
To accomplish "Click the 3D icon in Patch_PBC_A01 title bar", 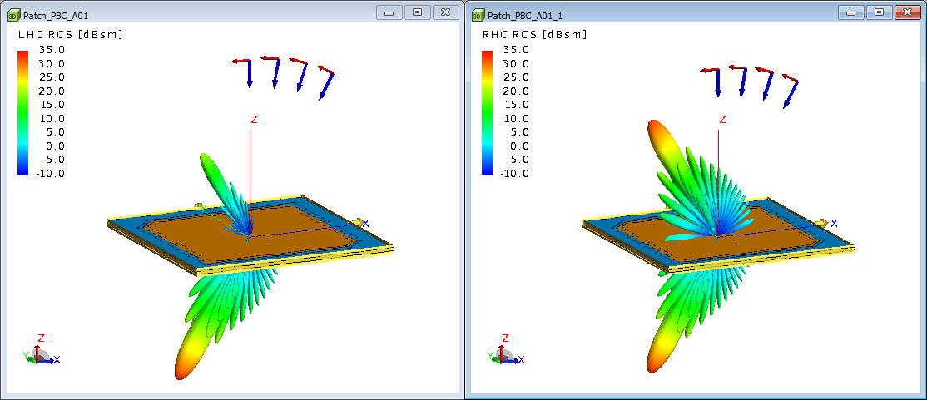I will click(13, 14).
